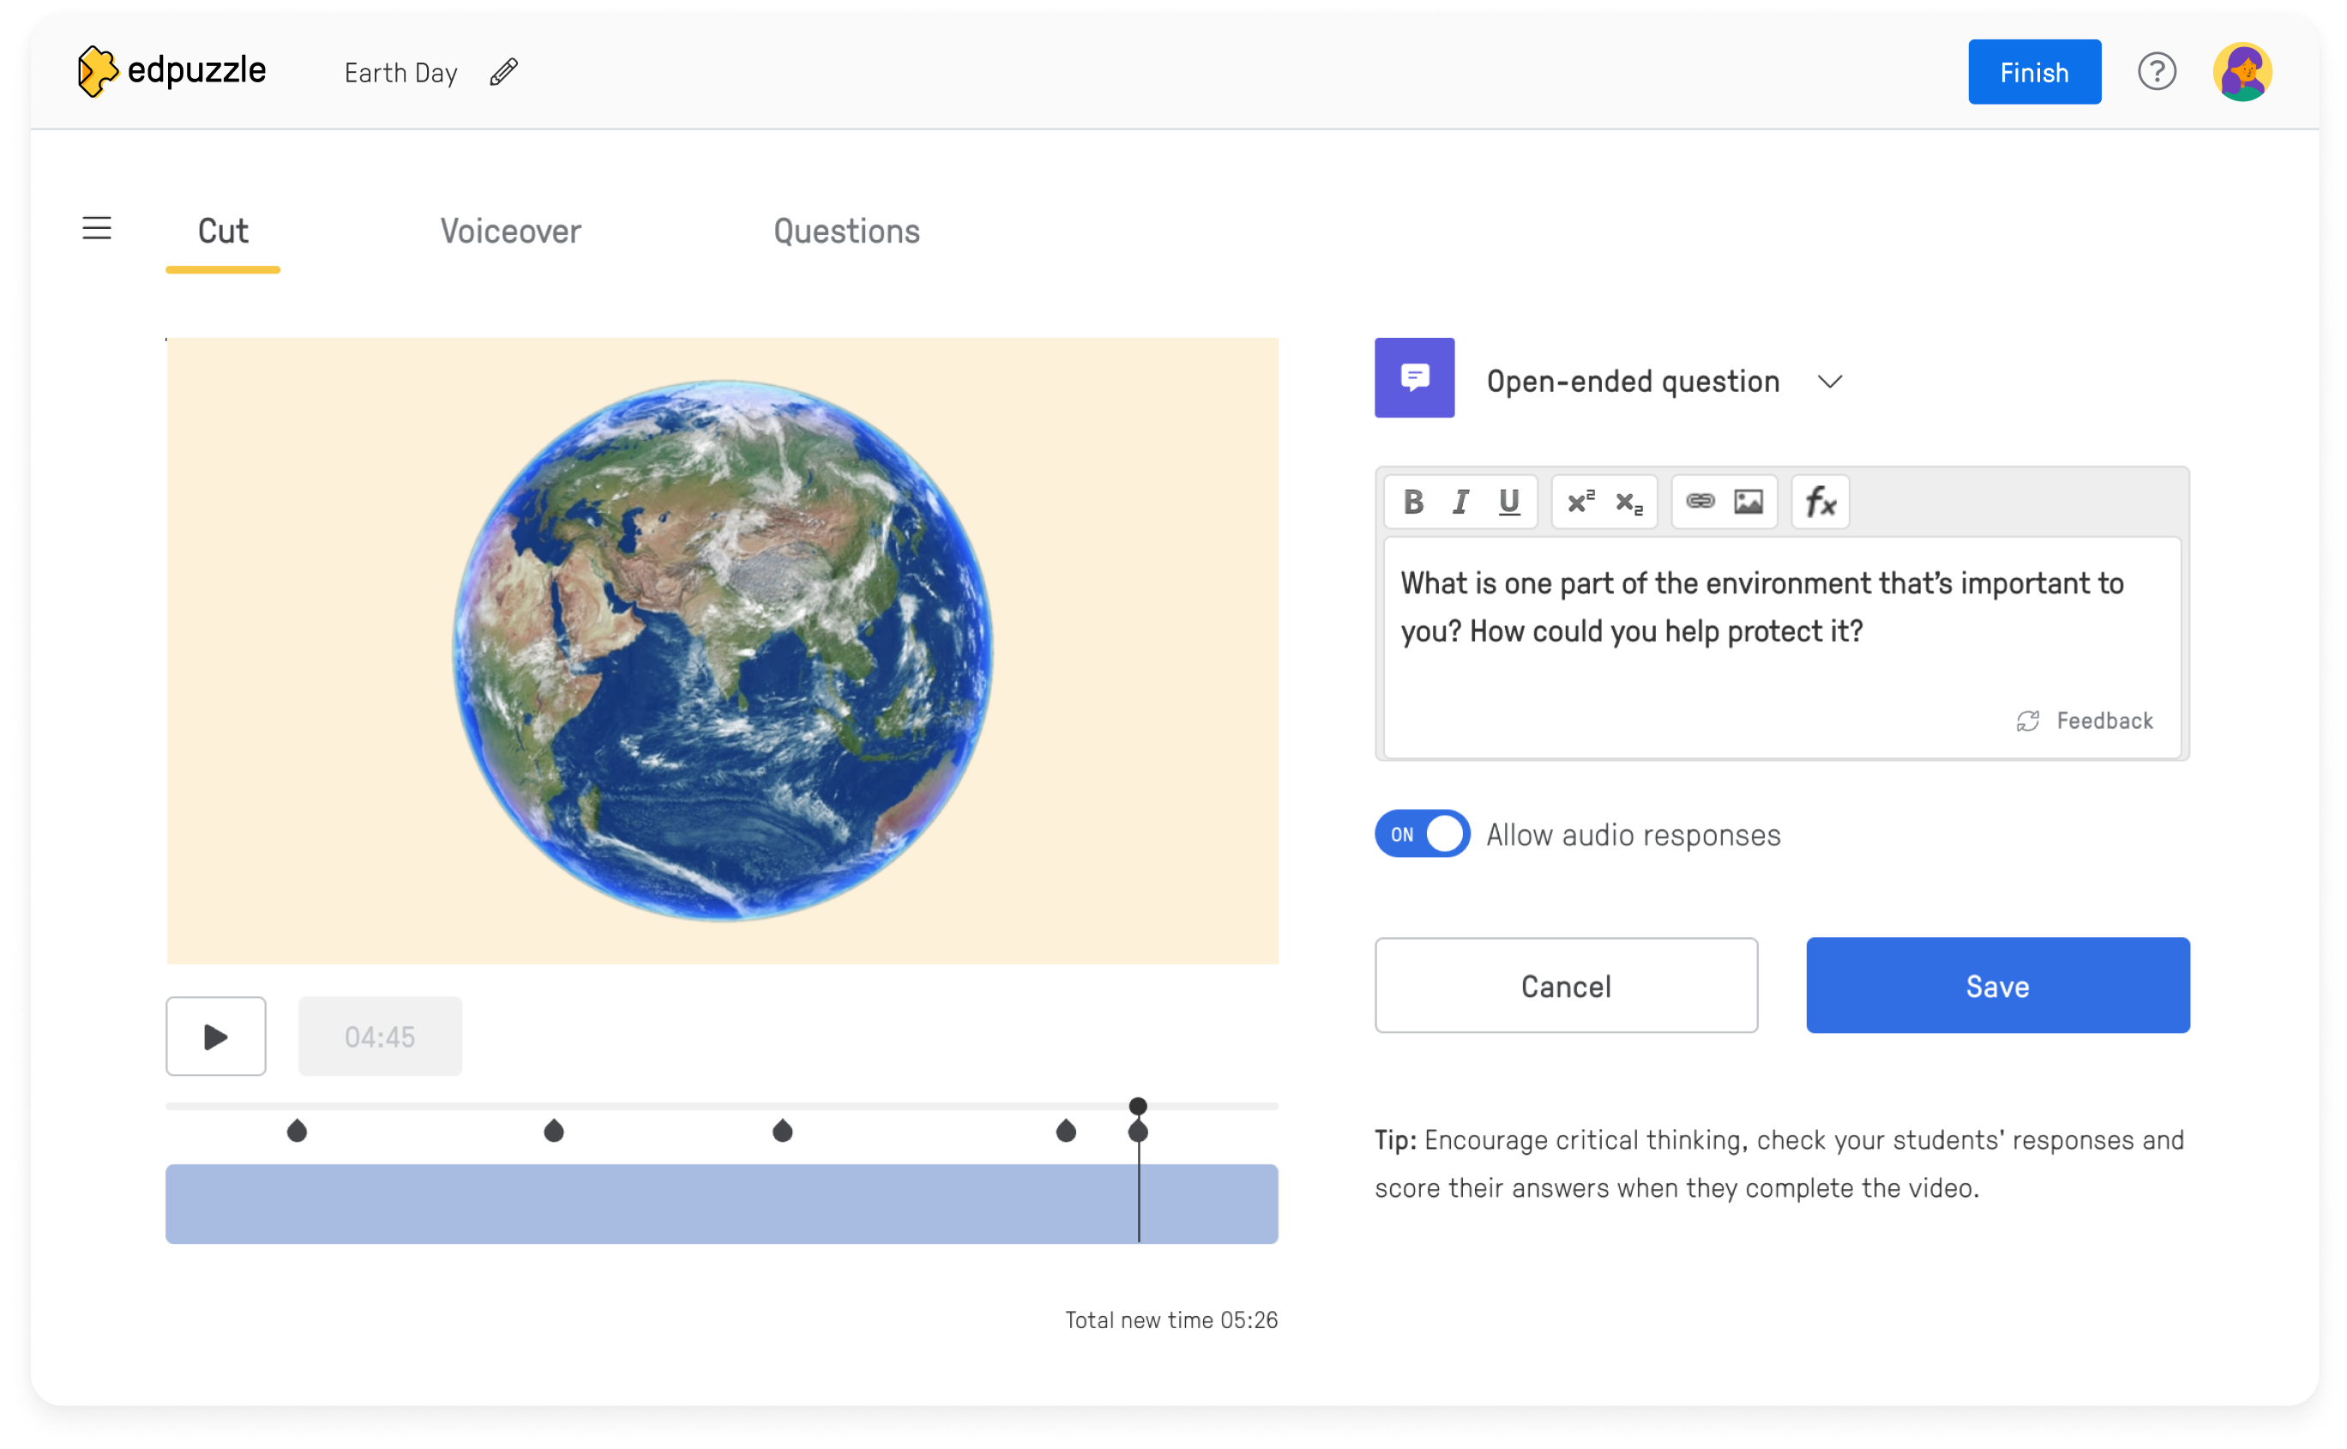The image size is (2347, 1449).
Task: Open the Questions tab
Action: [846, 231]
